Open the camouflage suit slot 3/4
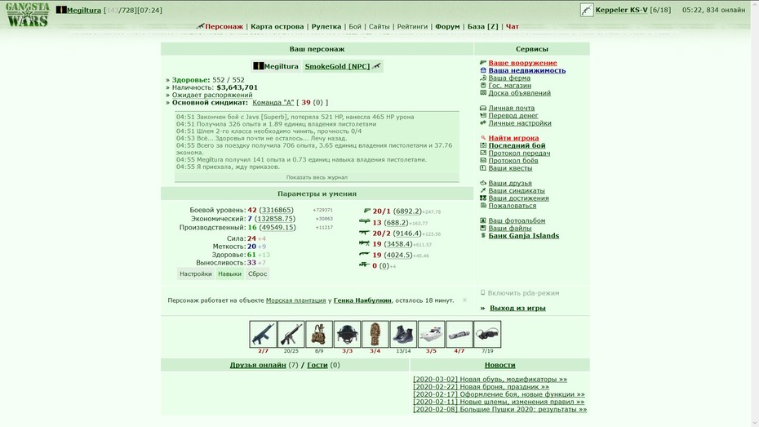759x427 pixels. [x=375, y=334]
